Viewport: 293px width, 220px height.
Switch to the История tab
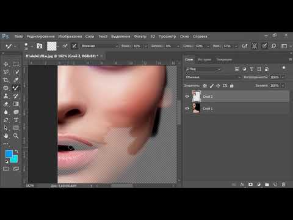(x=204, y=59)
